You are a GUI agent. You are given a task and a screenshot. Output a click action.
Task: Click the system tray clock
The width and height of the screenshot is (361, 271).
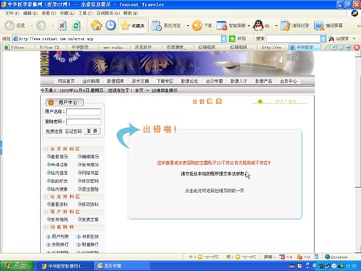tap(351, 266)
